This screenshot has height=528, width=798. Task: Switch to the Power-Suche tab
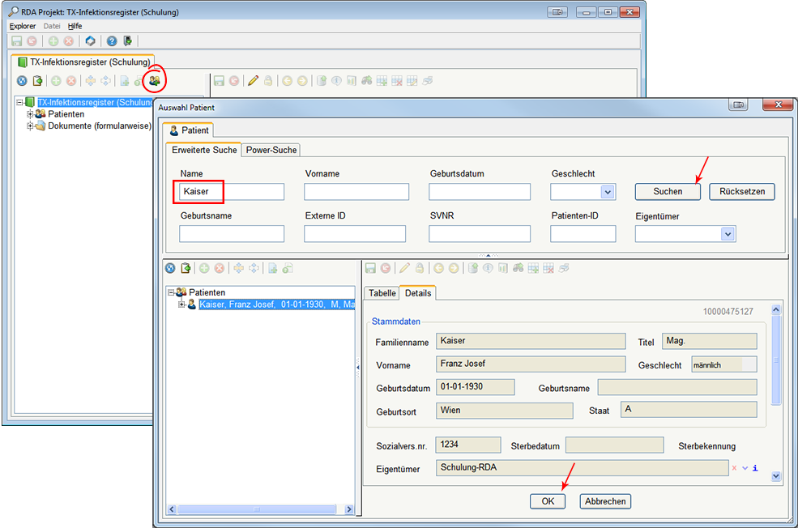[271, 150]
